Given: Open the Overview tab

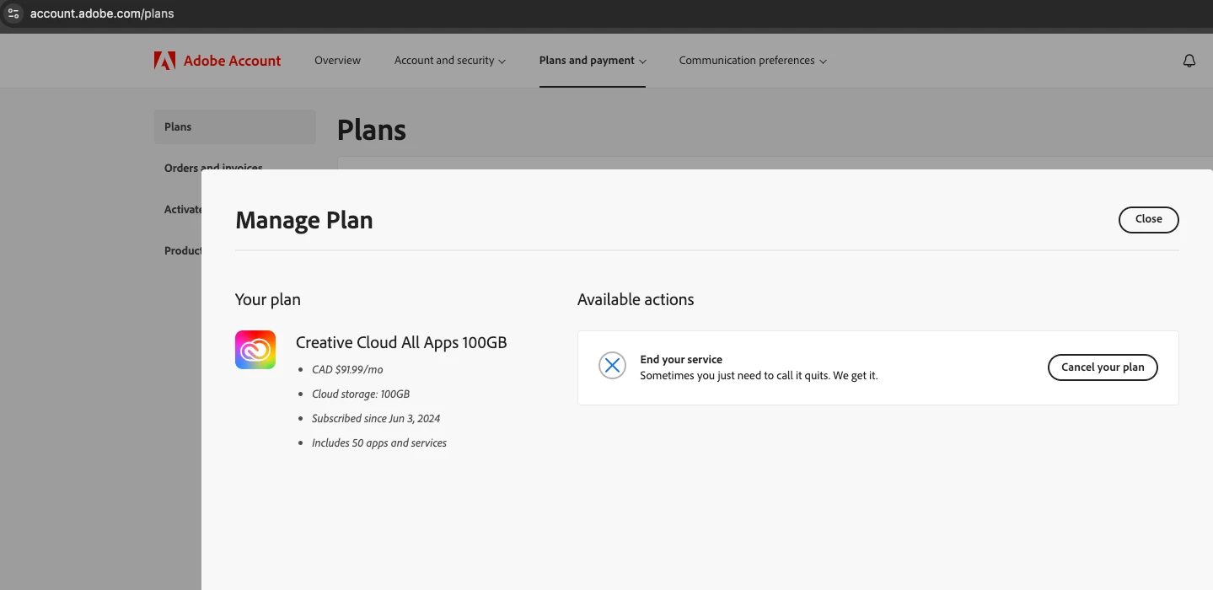Looking at the screenshot, I should pyautogui.click(x=337, y=61).
